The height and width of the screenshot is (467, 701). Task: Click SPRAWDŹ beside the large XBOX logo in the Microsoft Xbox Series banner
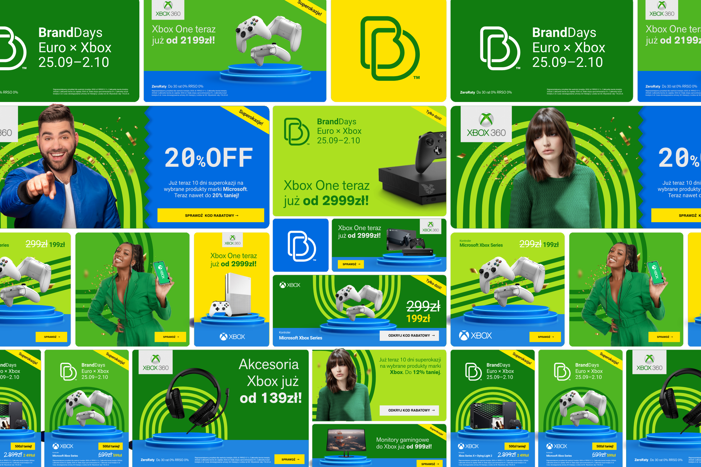point(545,337)
